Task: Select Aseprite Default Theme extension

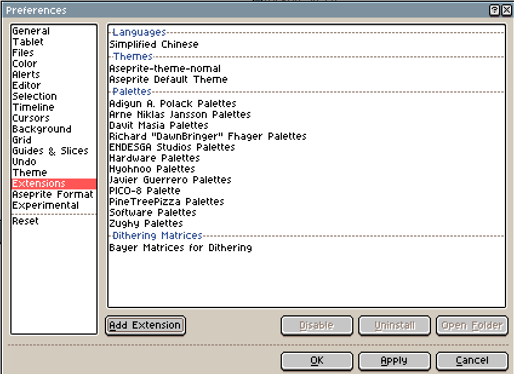Action: pos(307,79)
